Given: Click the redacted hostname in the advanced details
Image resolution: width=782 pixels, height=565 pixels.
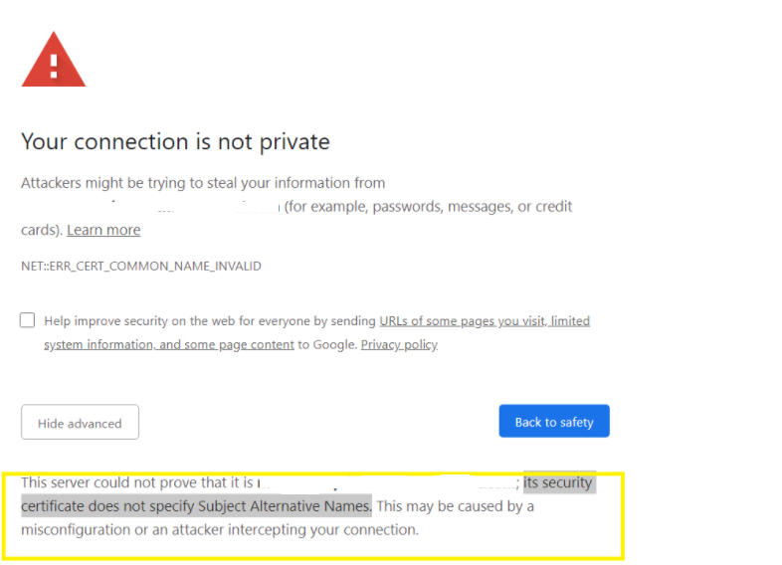Looking at the screenshot, I should point(387,482).
